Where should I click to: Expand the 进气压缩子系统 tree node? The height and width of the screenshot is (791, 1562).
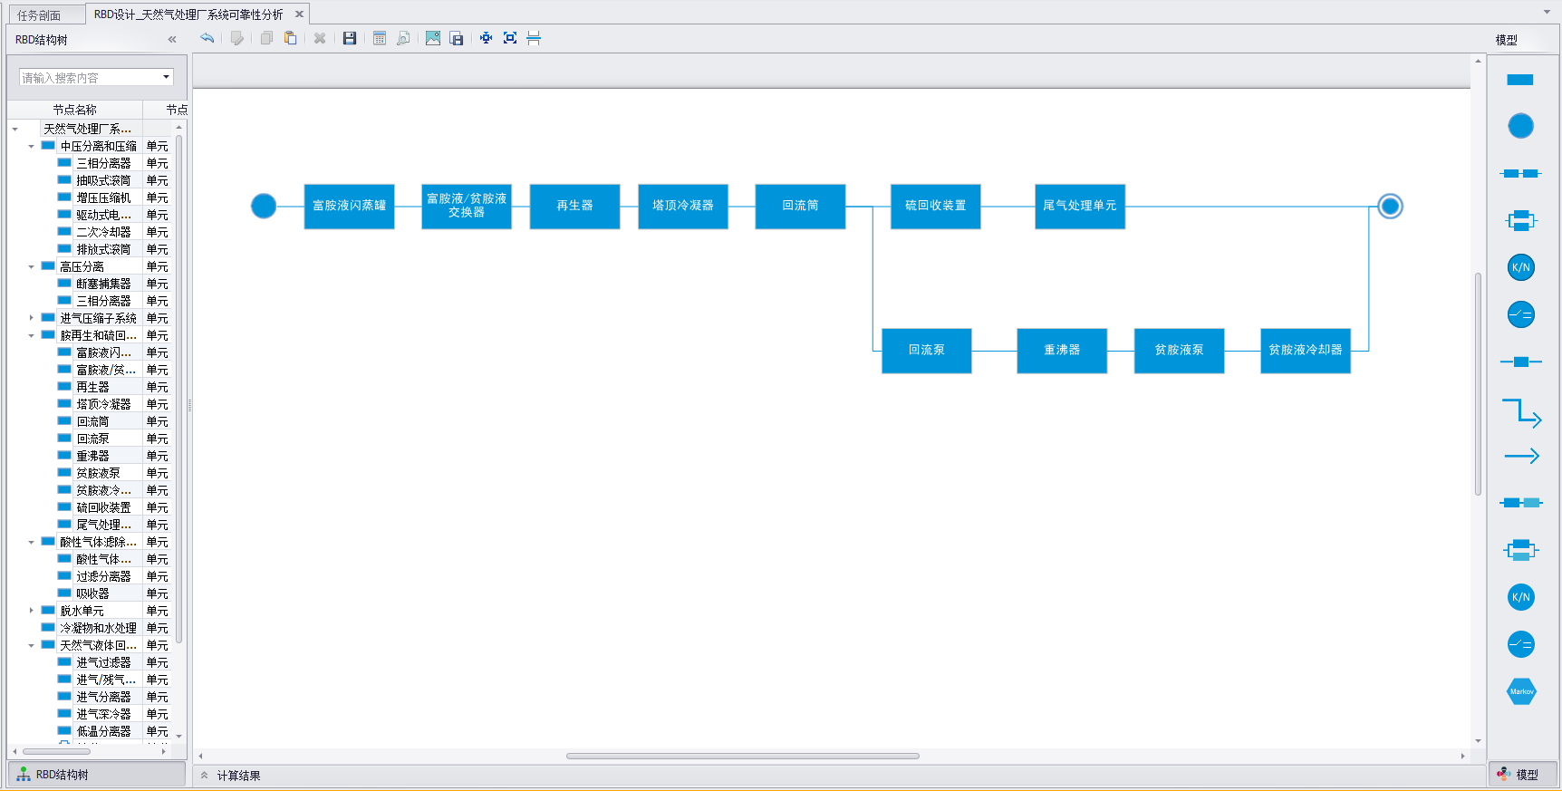32,318
